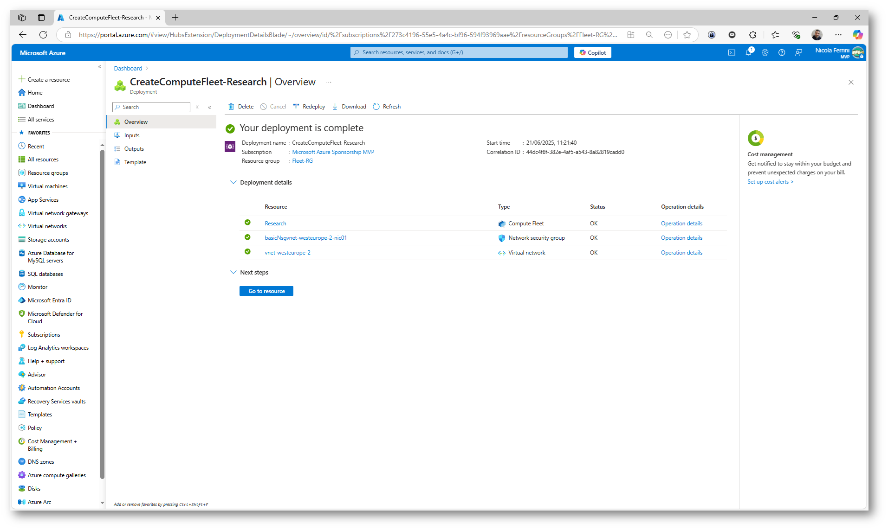The image size is (888, 530).
Task: Open Microsoft Azure Sponsorship MVP subscription link
Action: (x=333, y=152)
